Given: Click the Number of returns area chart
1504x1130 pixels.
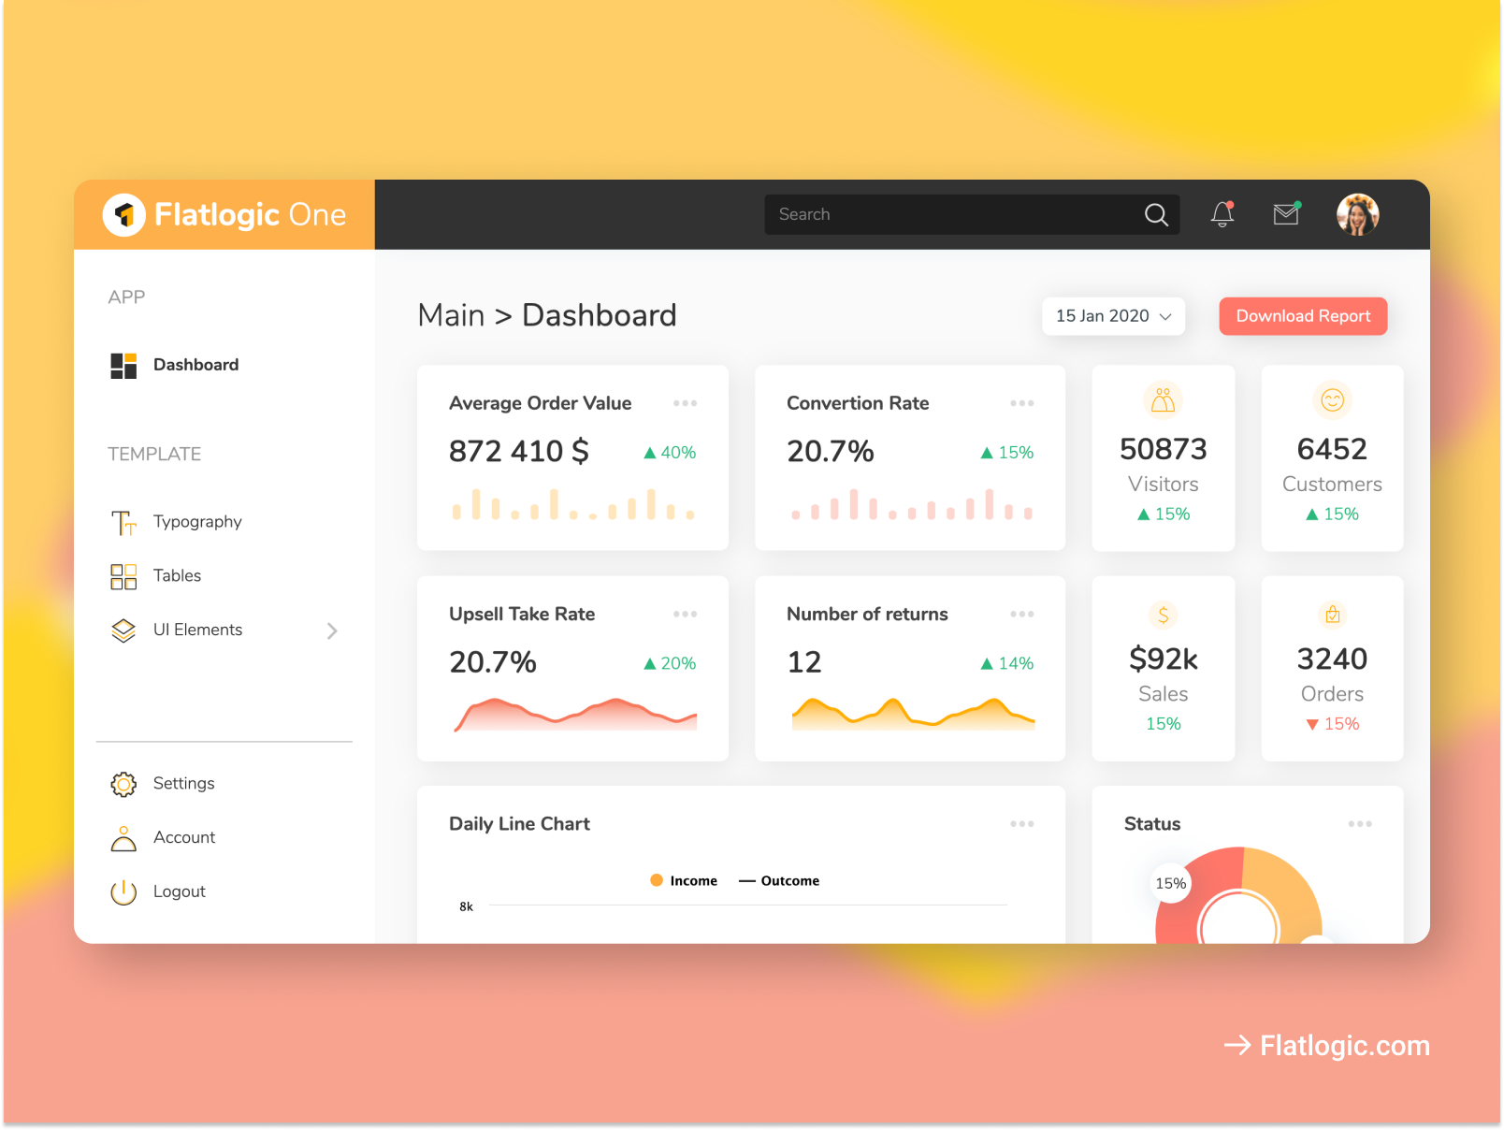Looking at the screenshot, I should point(913,714).
